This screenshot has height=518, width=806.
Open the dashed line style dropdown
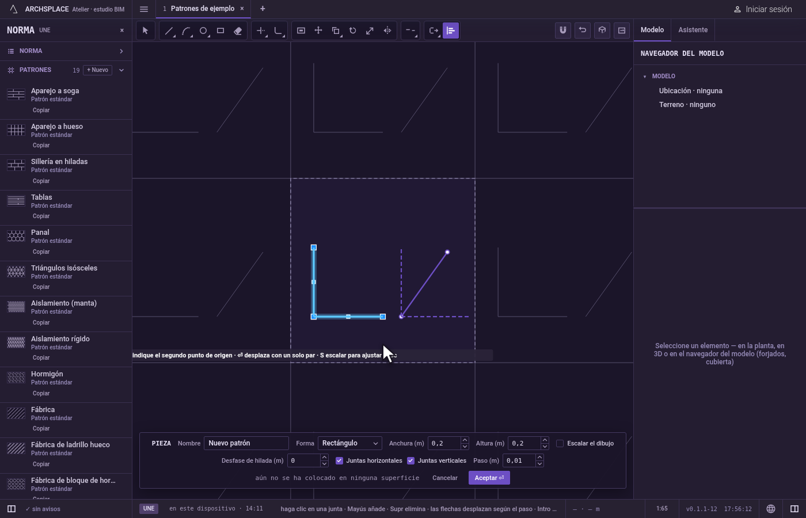(410, 31)
